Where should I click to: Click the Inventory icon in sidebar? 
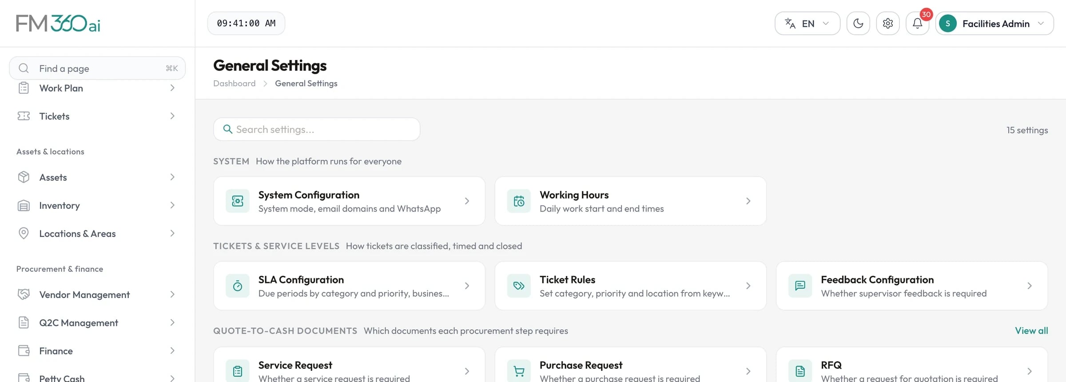tap(24, 206)
